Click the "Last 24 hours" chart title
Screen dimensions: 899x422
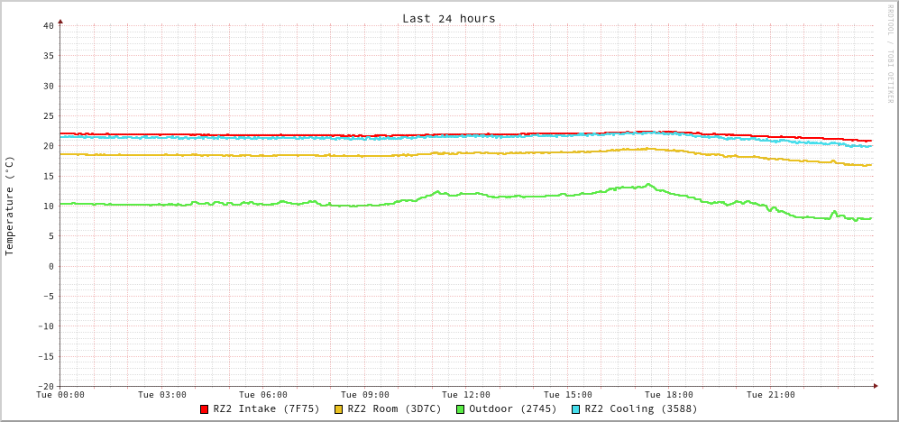pos(448,19)
